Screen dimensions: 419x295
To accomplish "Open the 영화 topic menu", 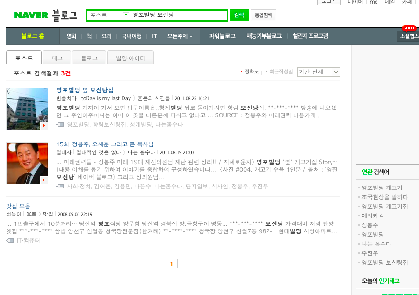I will 72,36.
